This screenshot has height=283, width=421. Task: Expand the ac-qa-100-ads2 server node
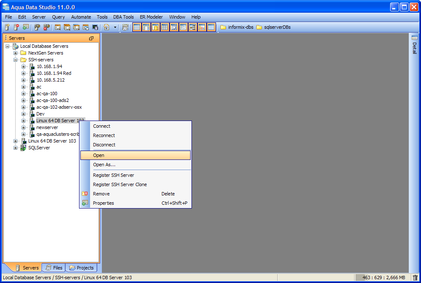[x=23, y=101]
